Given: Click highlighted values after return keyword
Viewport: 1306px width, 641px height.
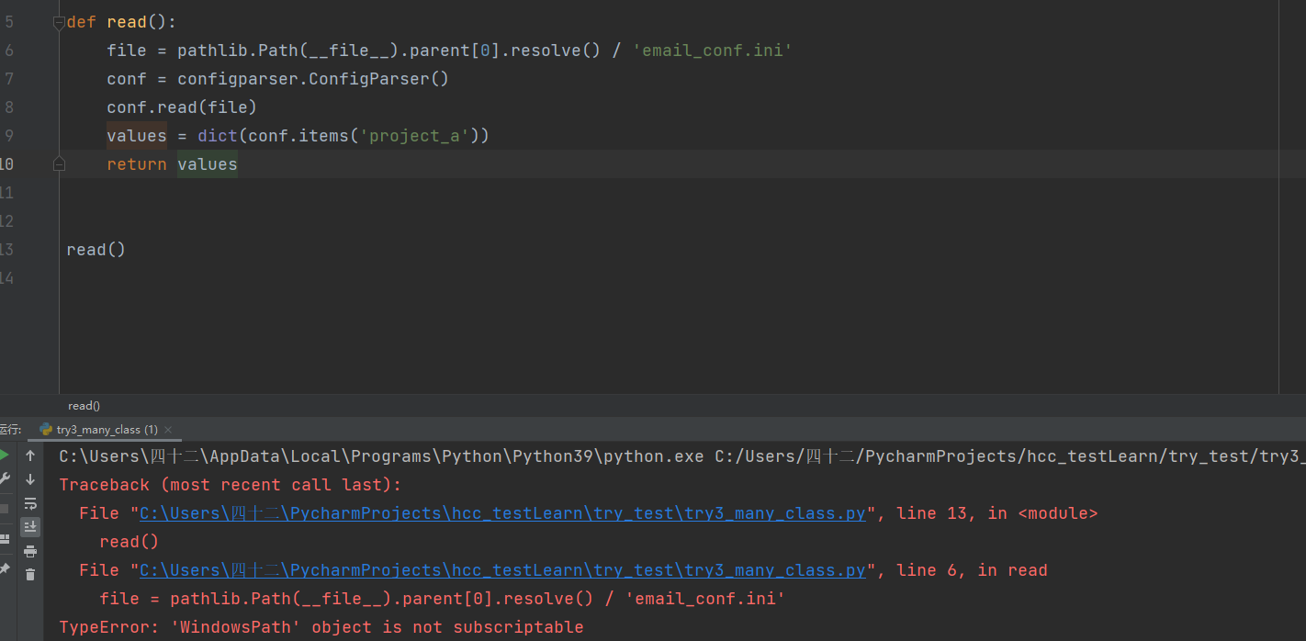Looking at the screenshot, I should click(x=208, y=164).
